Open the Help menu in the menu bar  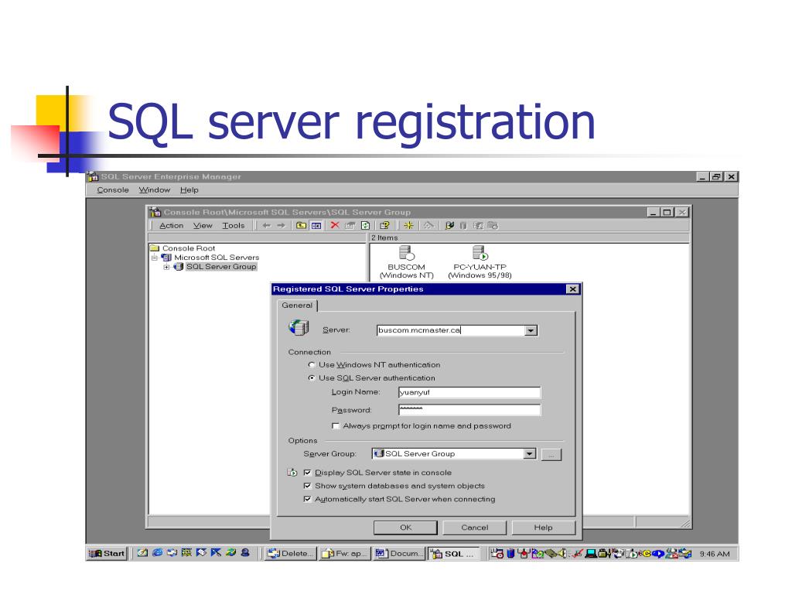tap(189, 190)
